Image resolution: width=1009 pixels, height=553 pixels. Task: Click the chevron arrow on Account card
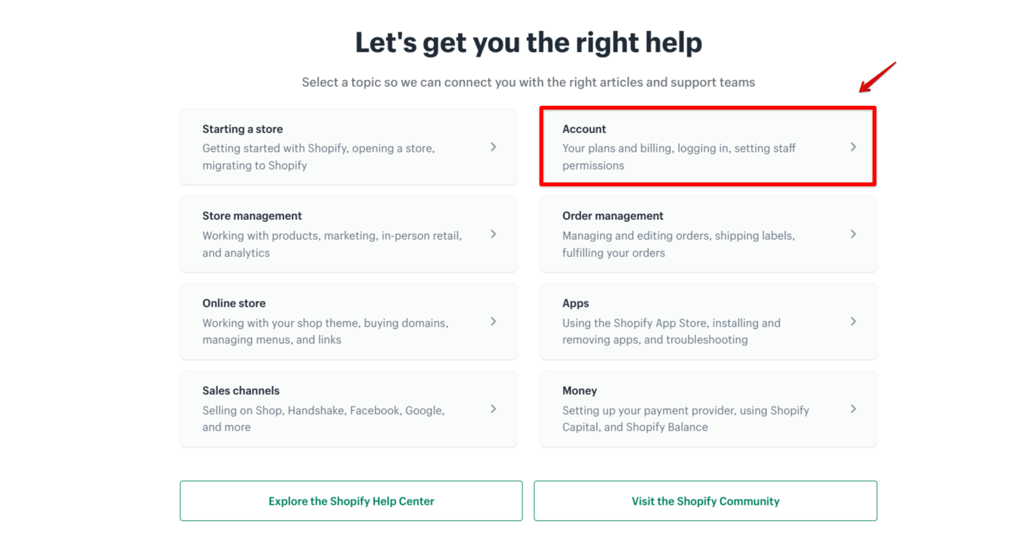853,147
